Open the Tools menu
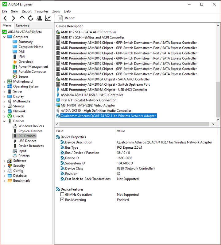Screen dimensions: 221x245 [x=56, y=11]
